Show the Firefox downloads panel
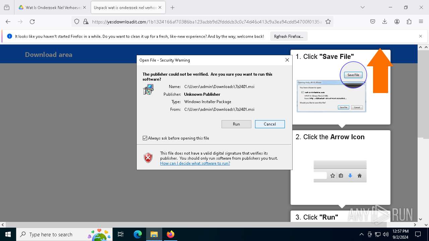The width and height of the screenshot is (429, 241). (385, 22)
